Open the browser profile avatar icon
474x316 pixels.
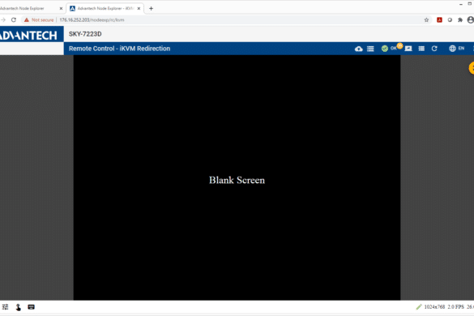[471, 20]
